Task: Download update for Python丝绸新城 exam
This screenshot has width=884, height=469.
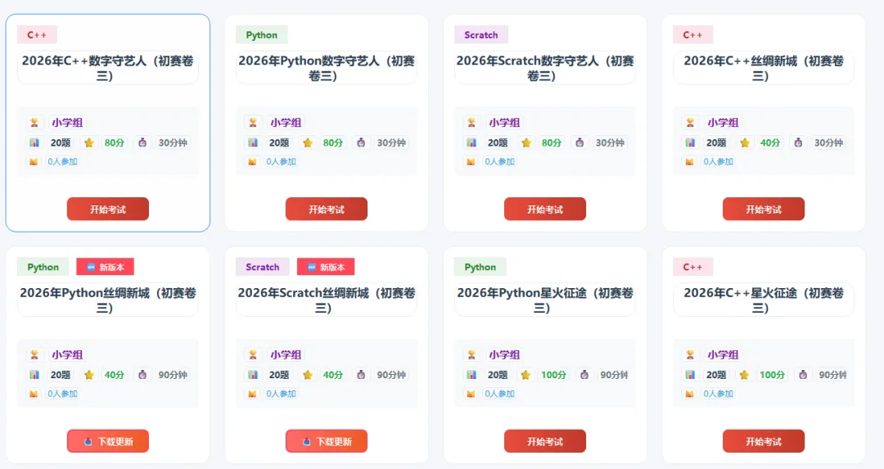Action: 108,441
